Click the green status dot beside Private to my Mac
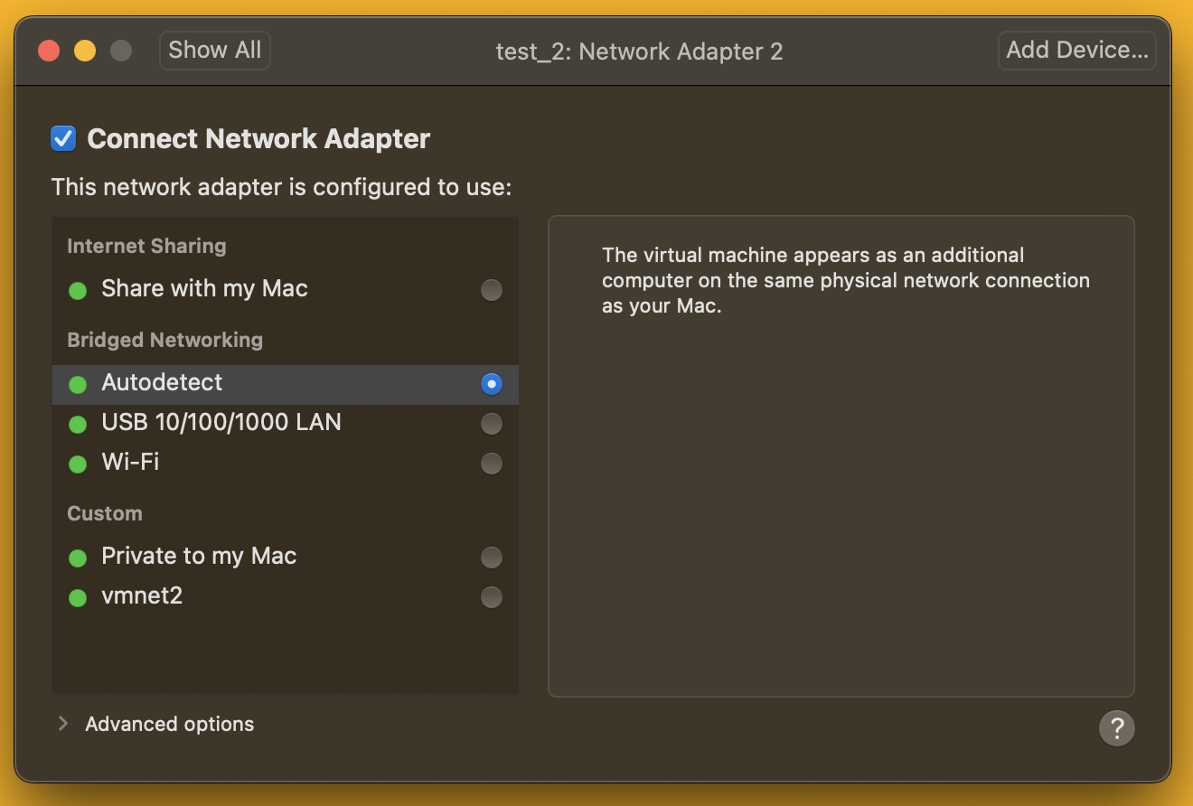Screen dimensions: 1193x806 point(78,558)
